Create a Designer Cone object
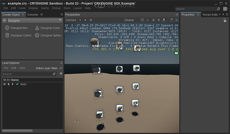Screen dimensions: 230x134 click(x=47, y=28)
